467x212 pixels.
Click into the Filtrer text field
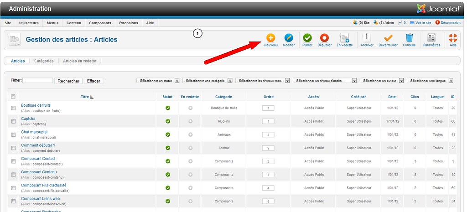pyautogui.click(x=38, y=80)
